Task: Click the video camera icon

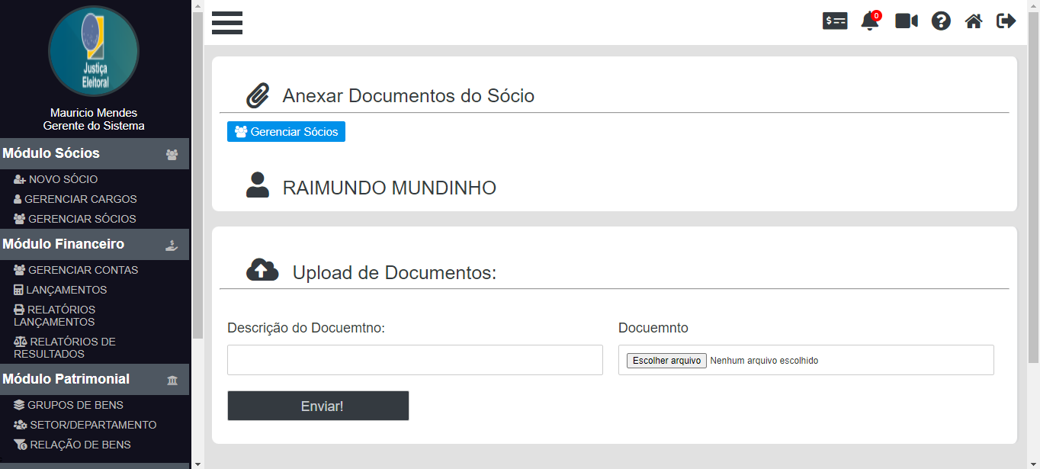Action: [x=906, y=21]
